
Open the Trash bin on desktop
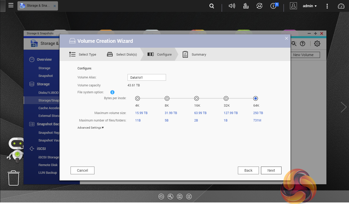click(x=14, y=178)
